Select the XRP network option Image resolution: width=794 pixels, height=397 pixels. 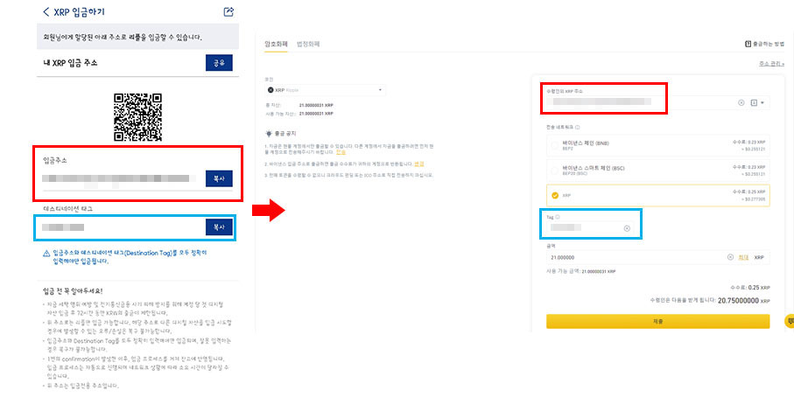click(657, 195)
